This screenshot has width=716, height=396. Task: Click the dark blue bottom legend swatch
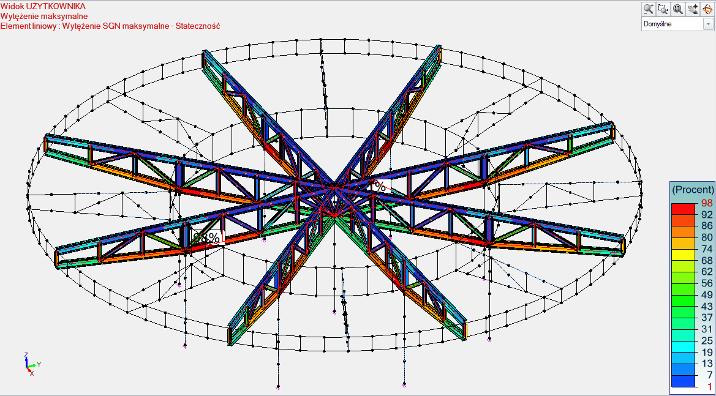(x=684, y=381)
